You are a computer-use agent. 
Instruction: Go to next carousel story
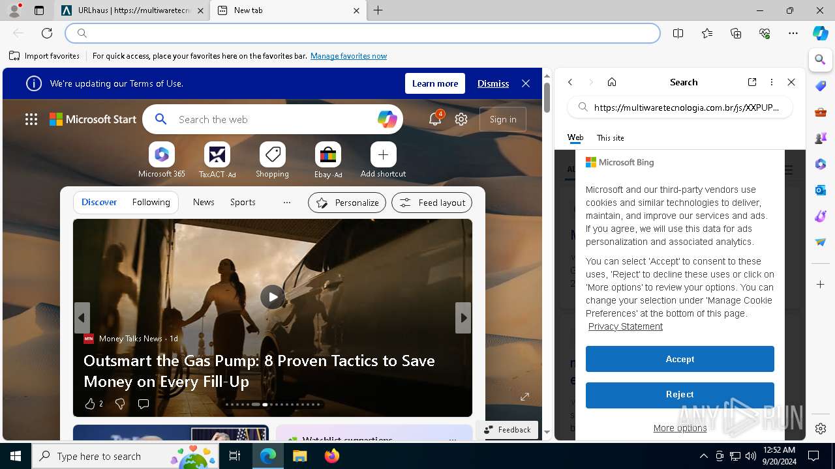pyautogui.click(x=463, y=318)
